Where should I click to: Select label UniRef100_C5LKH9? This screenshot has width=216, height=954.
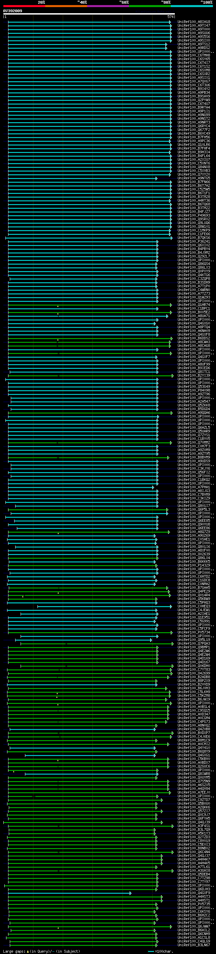click(194, 692)
